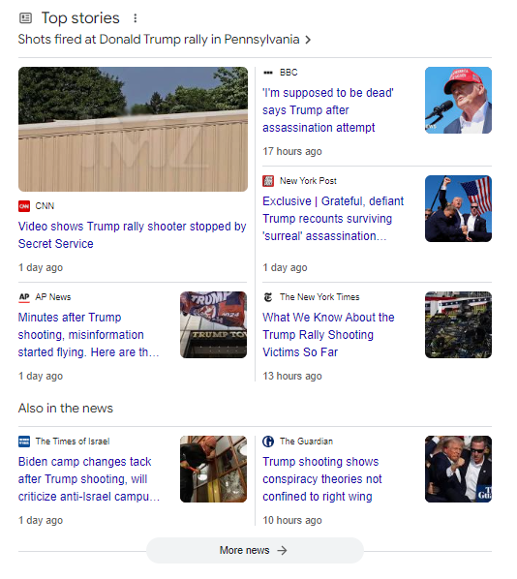Image resolution: width=517 pixels, height=579 pixels.
Task: Expand the chevron next to the Pennsylvania rally headline
Action: [308, 40]
